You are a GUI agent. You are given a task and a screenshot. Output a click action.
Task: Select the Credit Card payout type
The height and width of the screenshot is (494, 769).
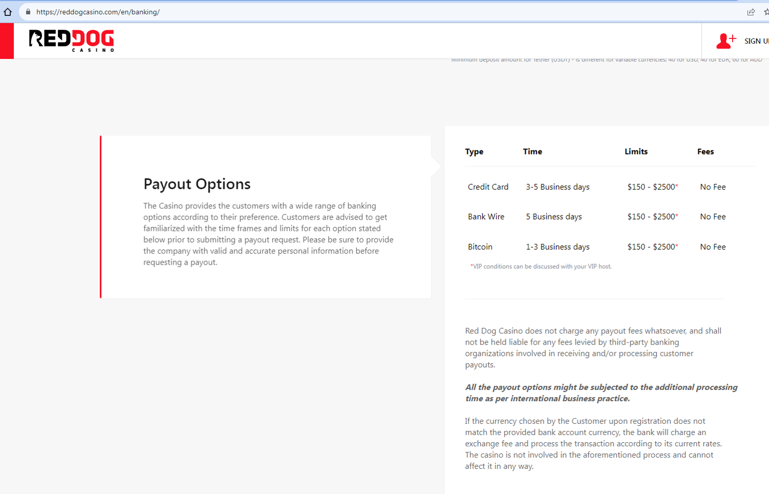point(488,187)
